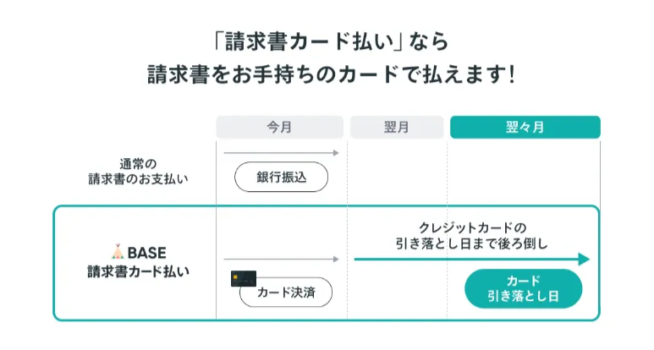Click the black credit card icon
Image resolution: width=654 pixels, height=350 pixels.
click(244, 279)
